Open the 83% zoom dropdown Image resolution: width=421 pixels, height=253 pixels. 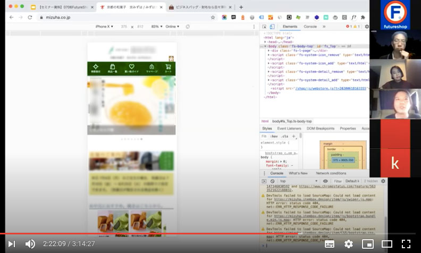[x=157, y=27]
